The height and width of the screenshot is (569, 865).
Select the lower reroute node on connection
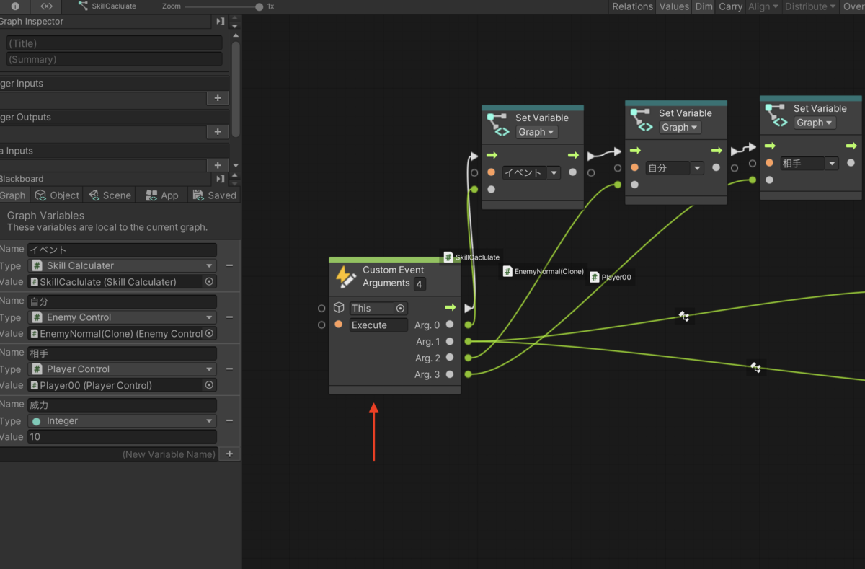pos(755,368)
